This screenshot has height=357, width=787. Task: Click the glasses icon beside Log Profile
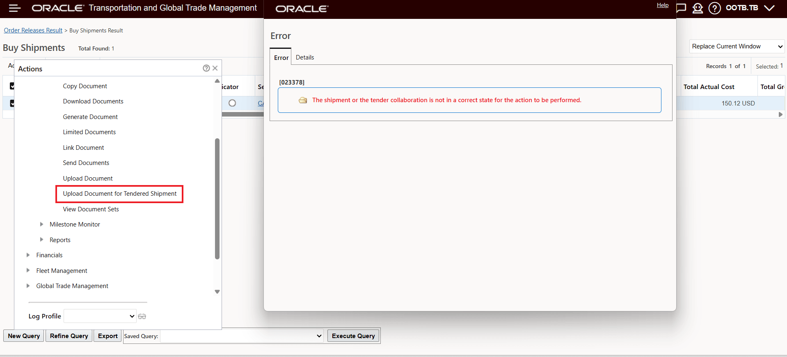(x=142, y=316)
